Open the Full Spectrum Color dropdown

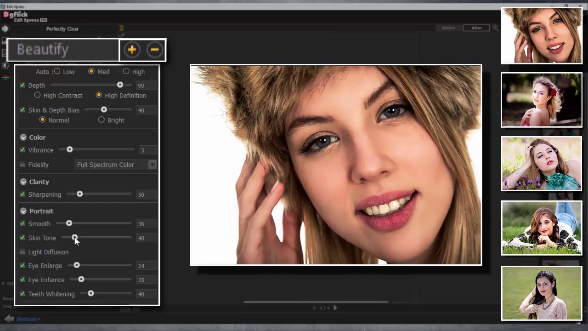click(x=116, y=165)
